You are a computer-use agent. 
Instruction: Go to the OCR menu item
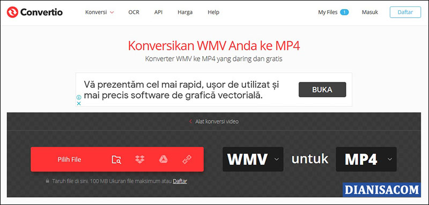[134, 12]
